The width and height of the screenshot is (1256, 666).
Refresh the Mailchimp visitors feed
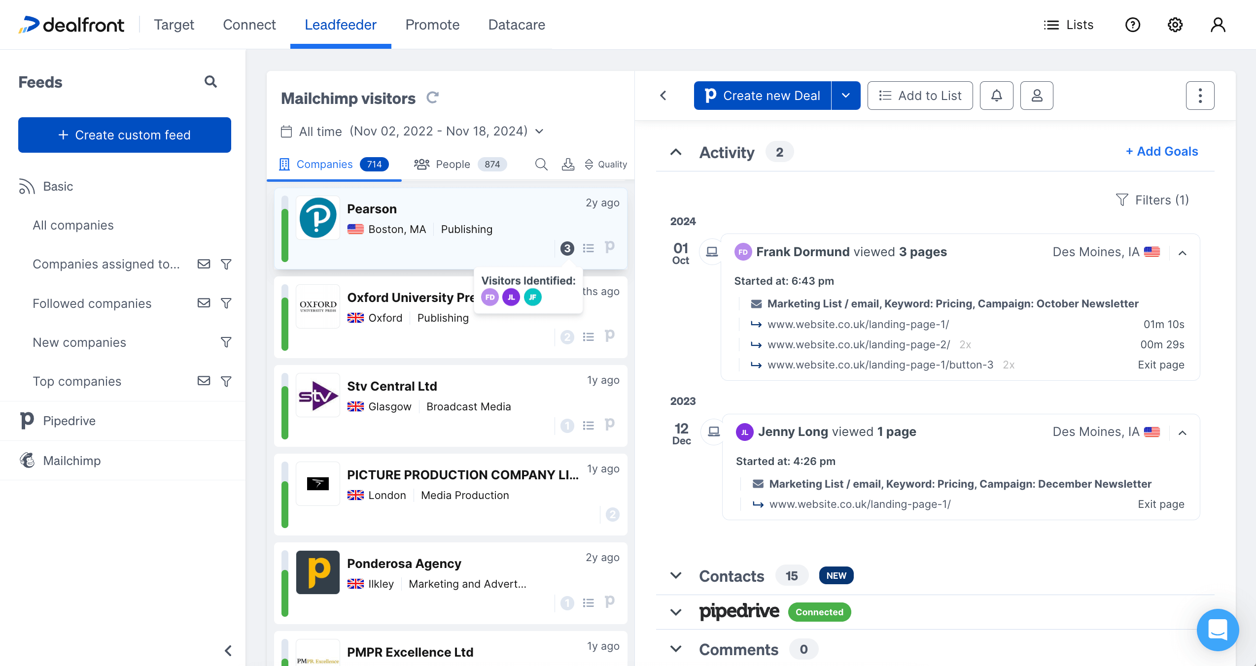432,98
